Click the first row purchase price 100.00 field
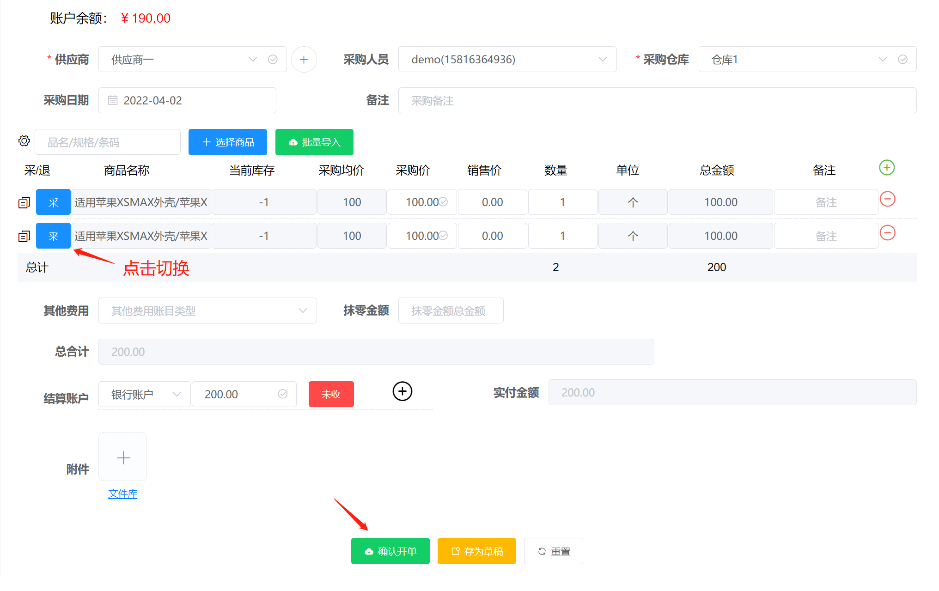The width and height of the screenshot is (939, 591). coord(422,202)
